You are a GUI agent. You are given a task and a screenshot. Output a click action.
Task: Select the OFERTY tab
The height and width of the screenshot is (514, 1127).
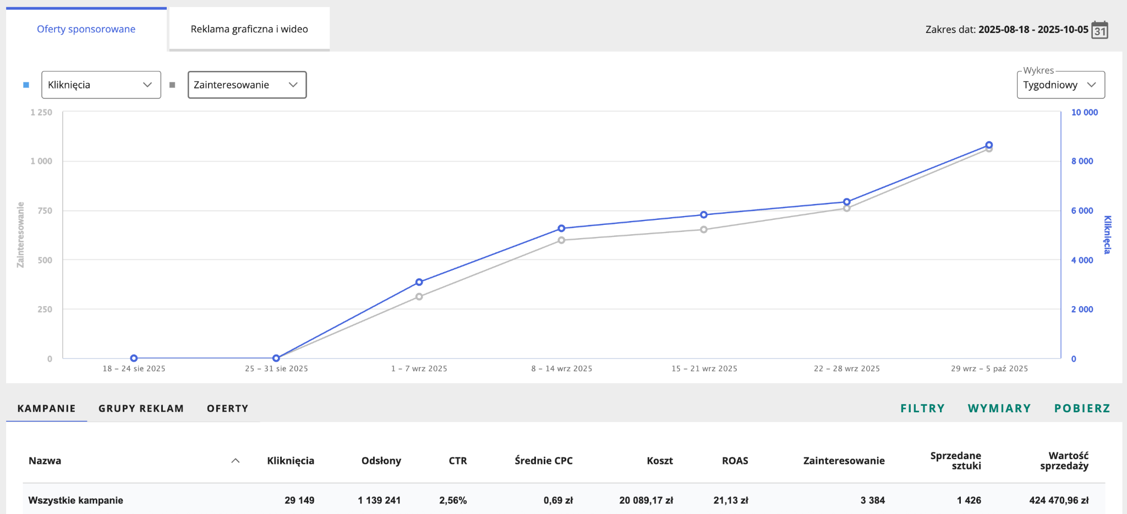click(227, 408)
